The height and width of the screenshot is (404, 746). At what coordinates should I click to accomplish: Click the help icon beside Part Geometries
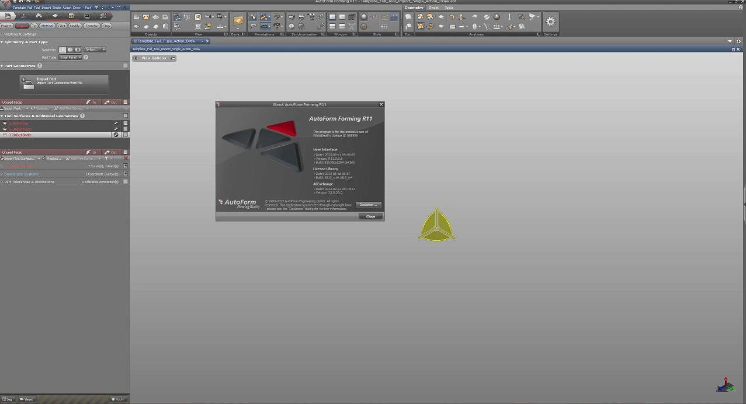coord(40,66)
